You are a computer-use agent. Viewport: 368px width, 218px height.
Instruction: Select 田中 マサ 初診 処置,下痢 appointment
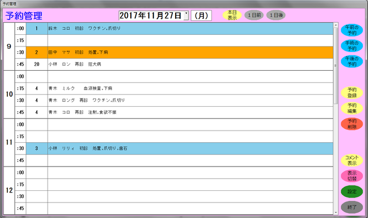coord(190,53)
